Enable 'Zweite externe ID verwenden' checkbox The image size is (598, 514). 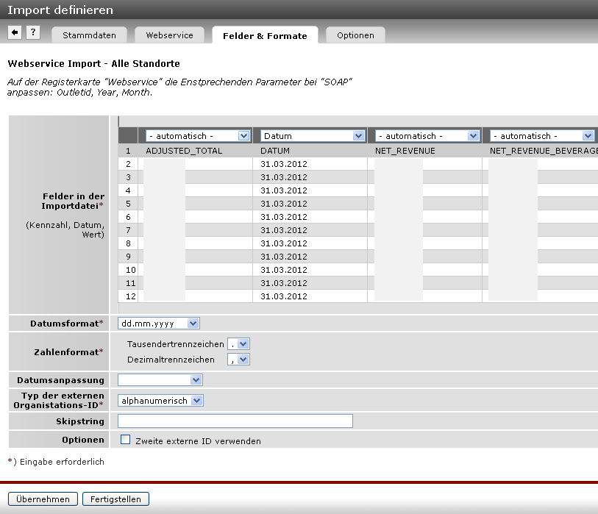(x=125, y=440)
